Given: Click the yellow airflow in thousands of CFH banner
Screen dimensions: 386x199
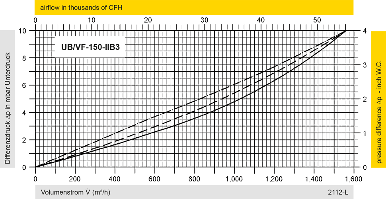Looking at the screenshot, I should pos(194,8).
